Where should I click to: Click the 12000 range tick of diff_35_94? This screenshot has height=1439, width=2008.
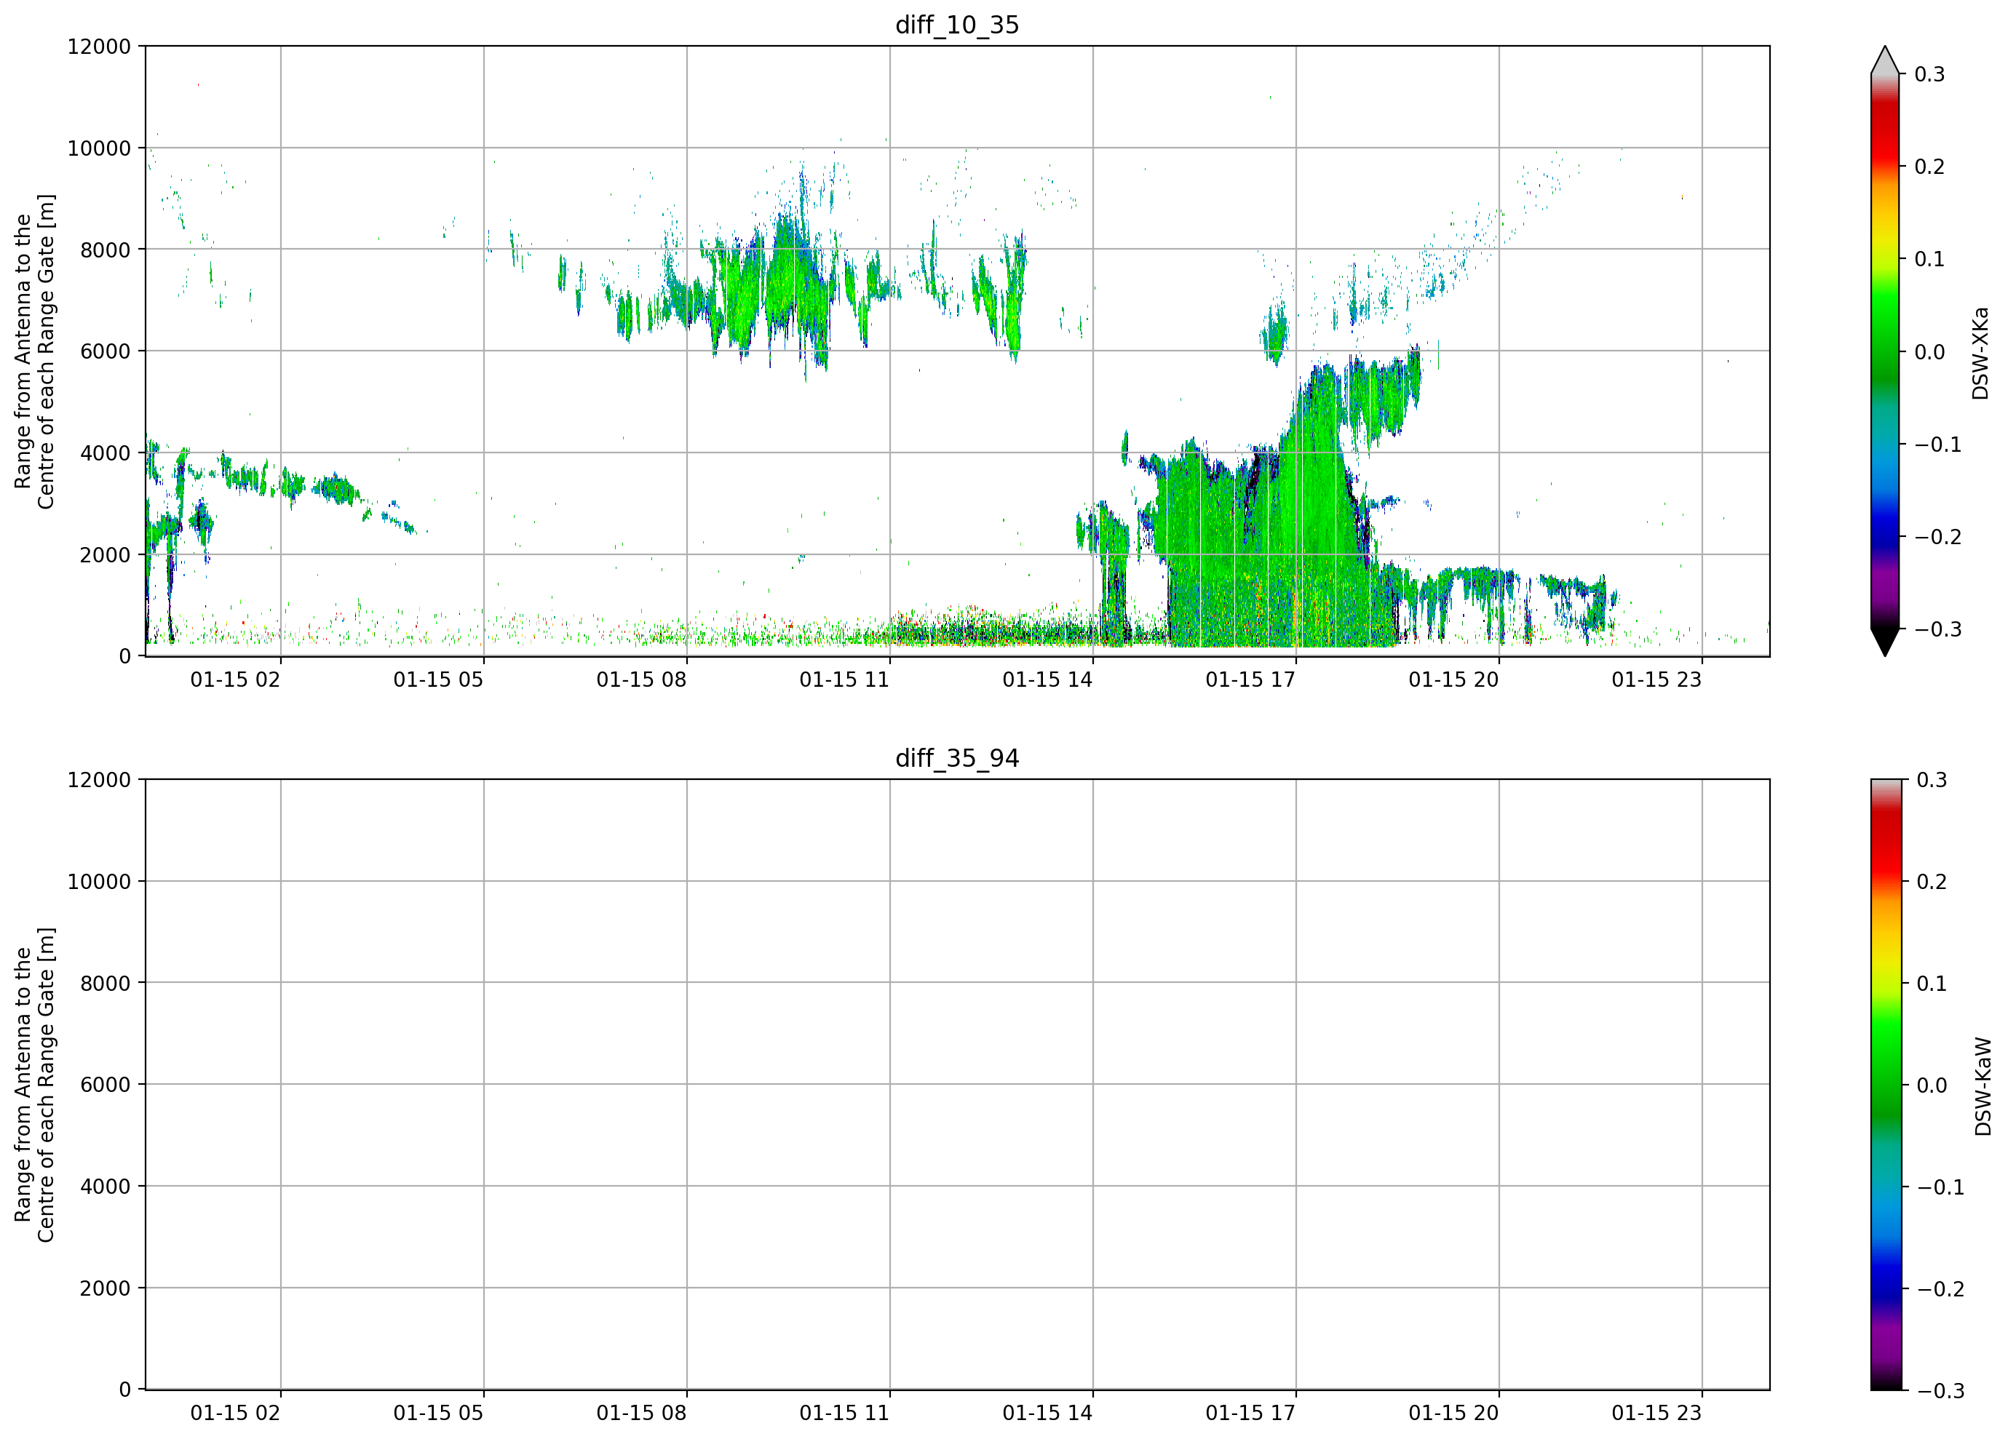[x=99, y=781]
